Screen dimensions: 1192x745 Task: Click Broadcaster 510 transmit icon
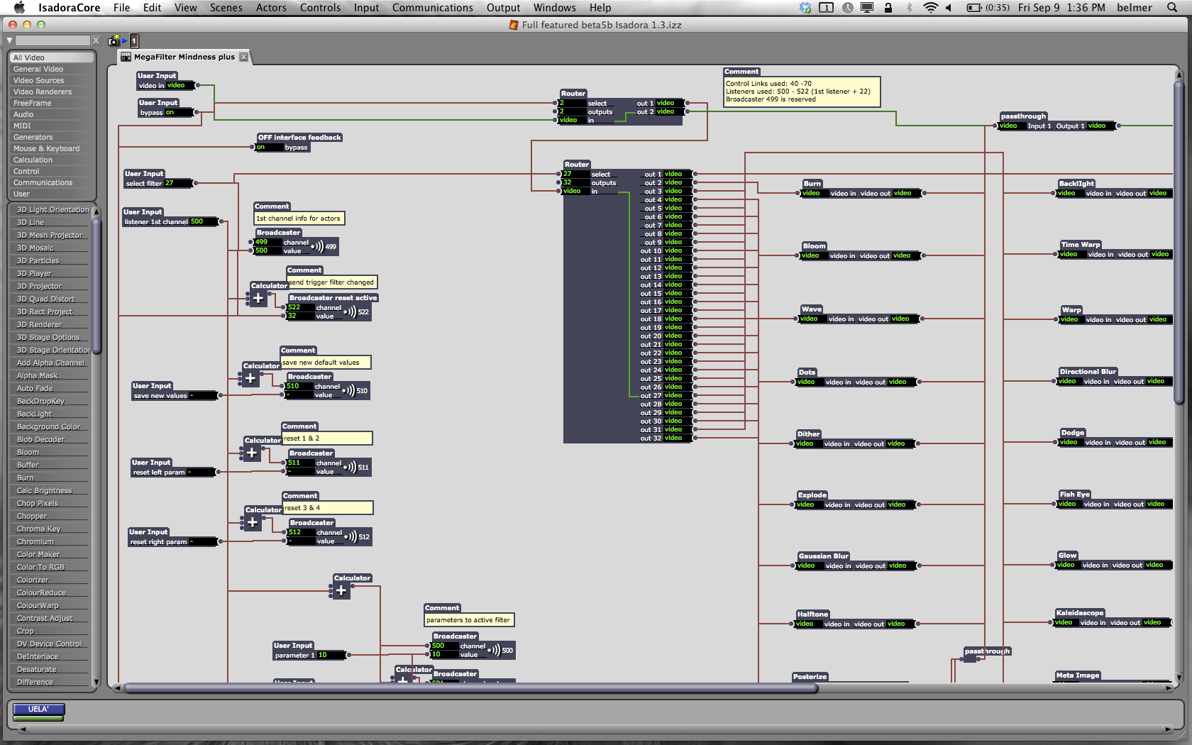pyautogui.click(x=348, y=390)
